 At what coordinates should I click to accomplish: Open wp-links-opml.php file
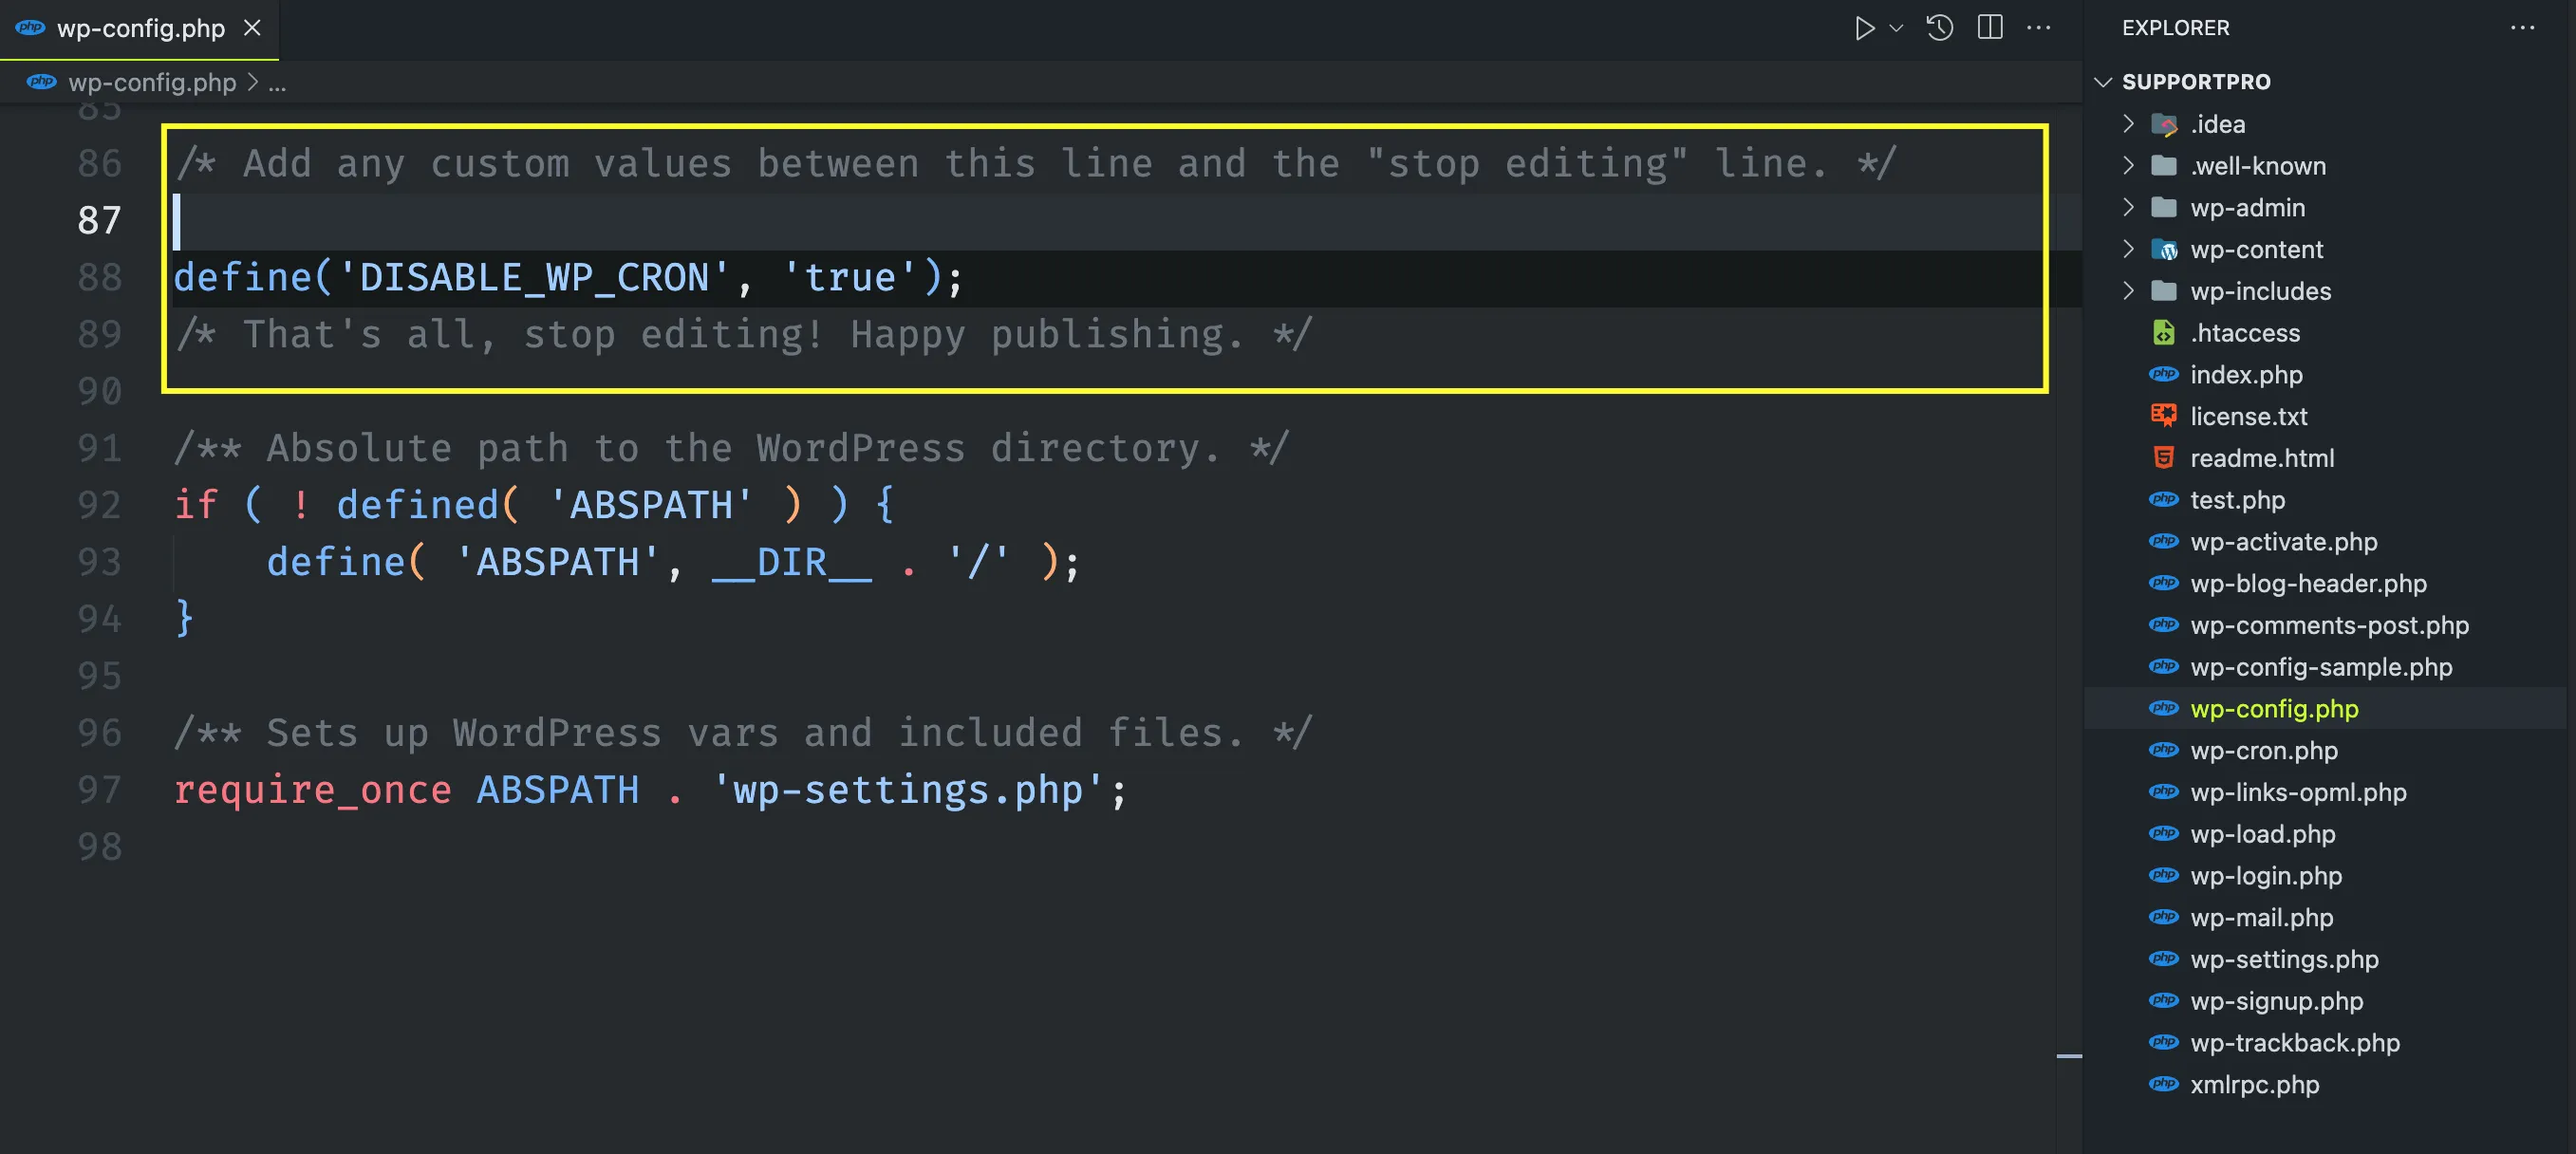2298,792
